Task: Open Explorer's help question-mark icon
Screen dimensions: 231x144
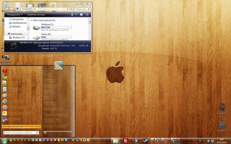Action: click(87, 15)
